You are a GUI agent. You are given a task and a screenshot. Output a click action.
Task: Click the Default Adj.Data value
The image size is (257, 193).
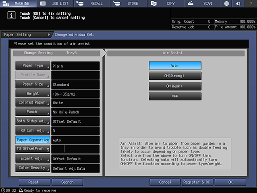pos(76,168)
